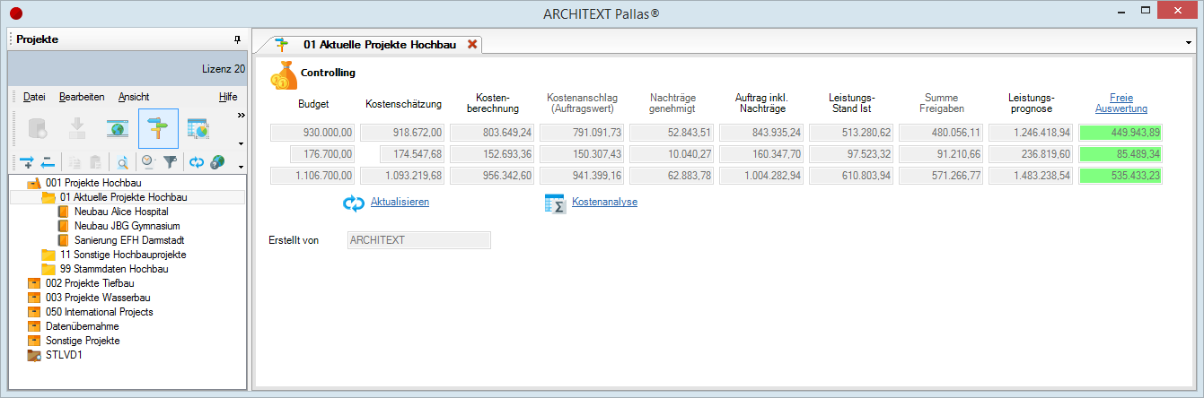Screen dimensions: 1204x398
Task: Click the blue refresh arrows toolbar icon
Action: pos(197,162)
